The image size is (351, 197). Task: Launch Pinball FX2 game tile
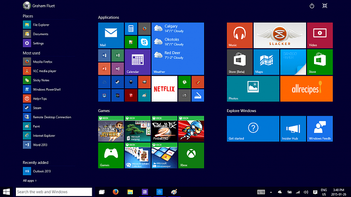164,129
